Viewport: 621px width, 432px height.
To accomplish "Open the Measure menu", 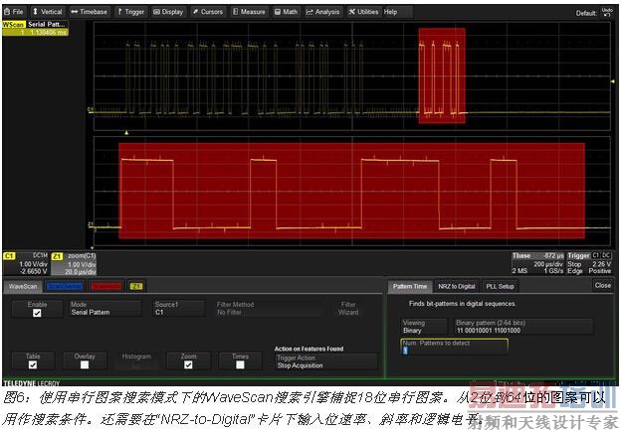I will click(249, 12).
